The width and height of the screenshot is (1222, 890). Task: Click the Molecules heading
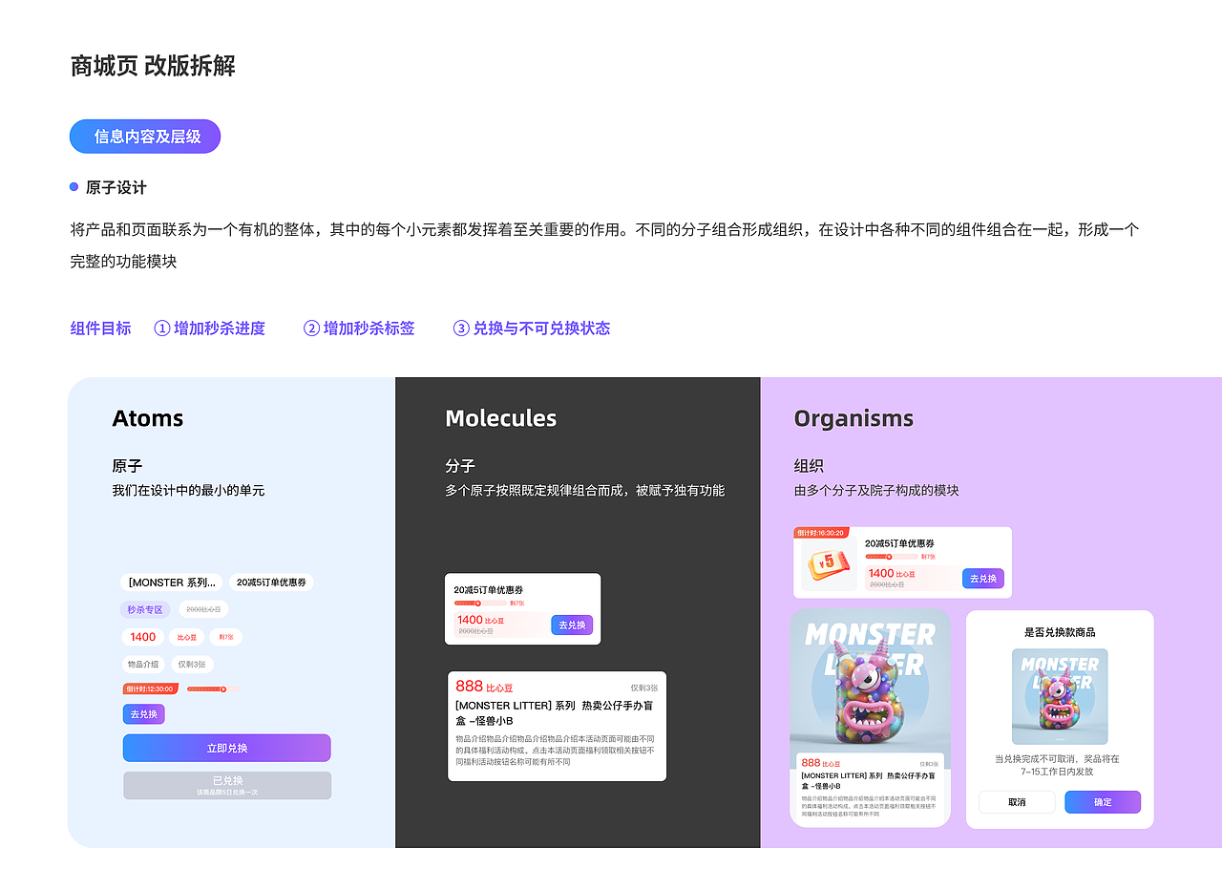click(501, 418)
